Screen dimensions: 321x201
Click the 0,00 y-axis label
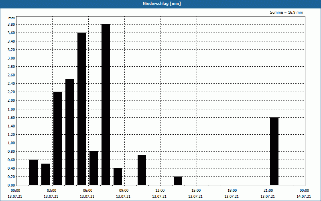pyautogui.click(x=12, y=185)
